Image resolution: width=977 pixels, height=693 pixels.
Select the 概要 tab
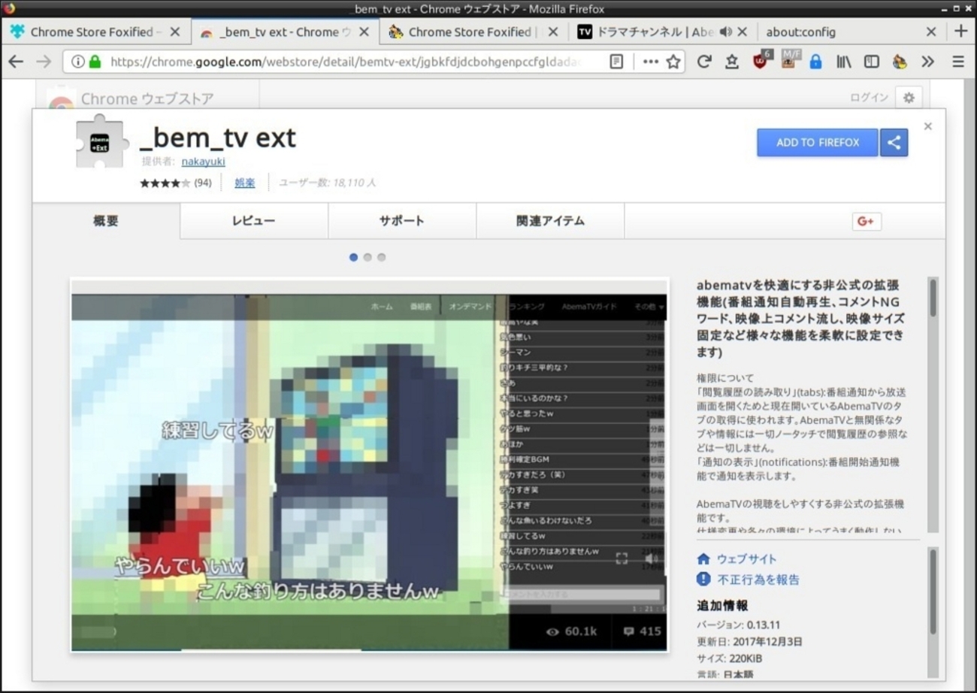pos(106,221)
